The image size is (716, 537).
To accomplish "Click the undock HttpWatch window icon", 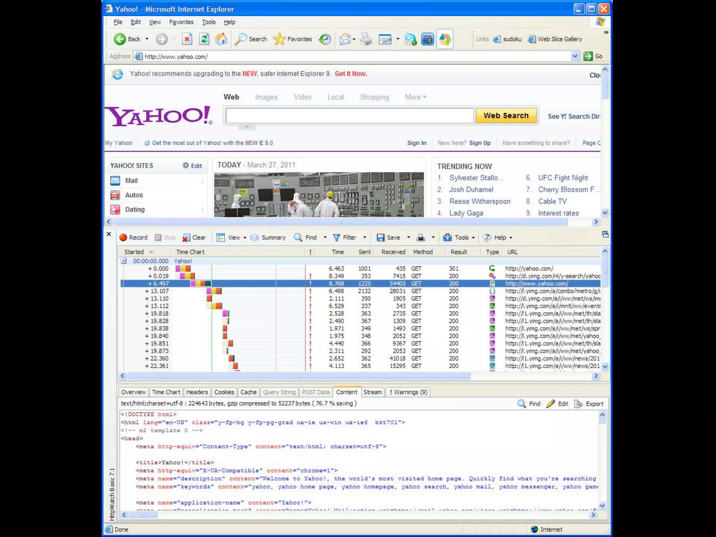I will (x=605, y=234).
